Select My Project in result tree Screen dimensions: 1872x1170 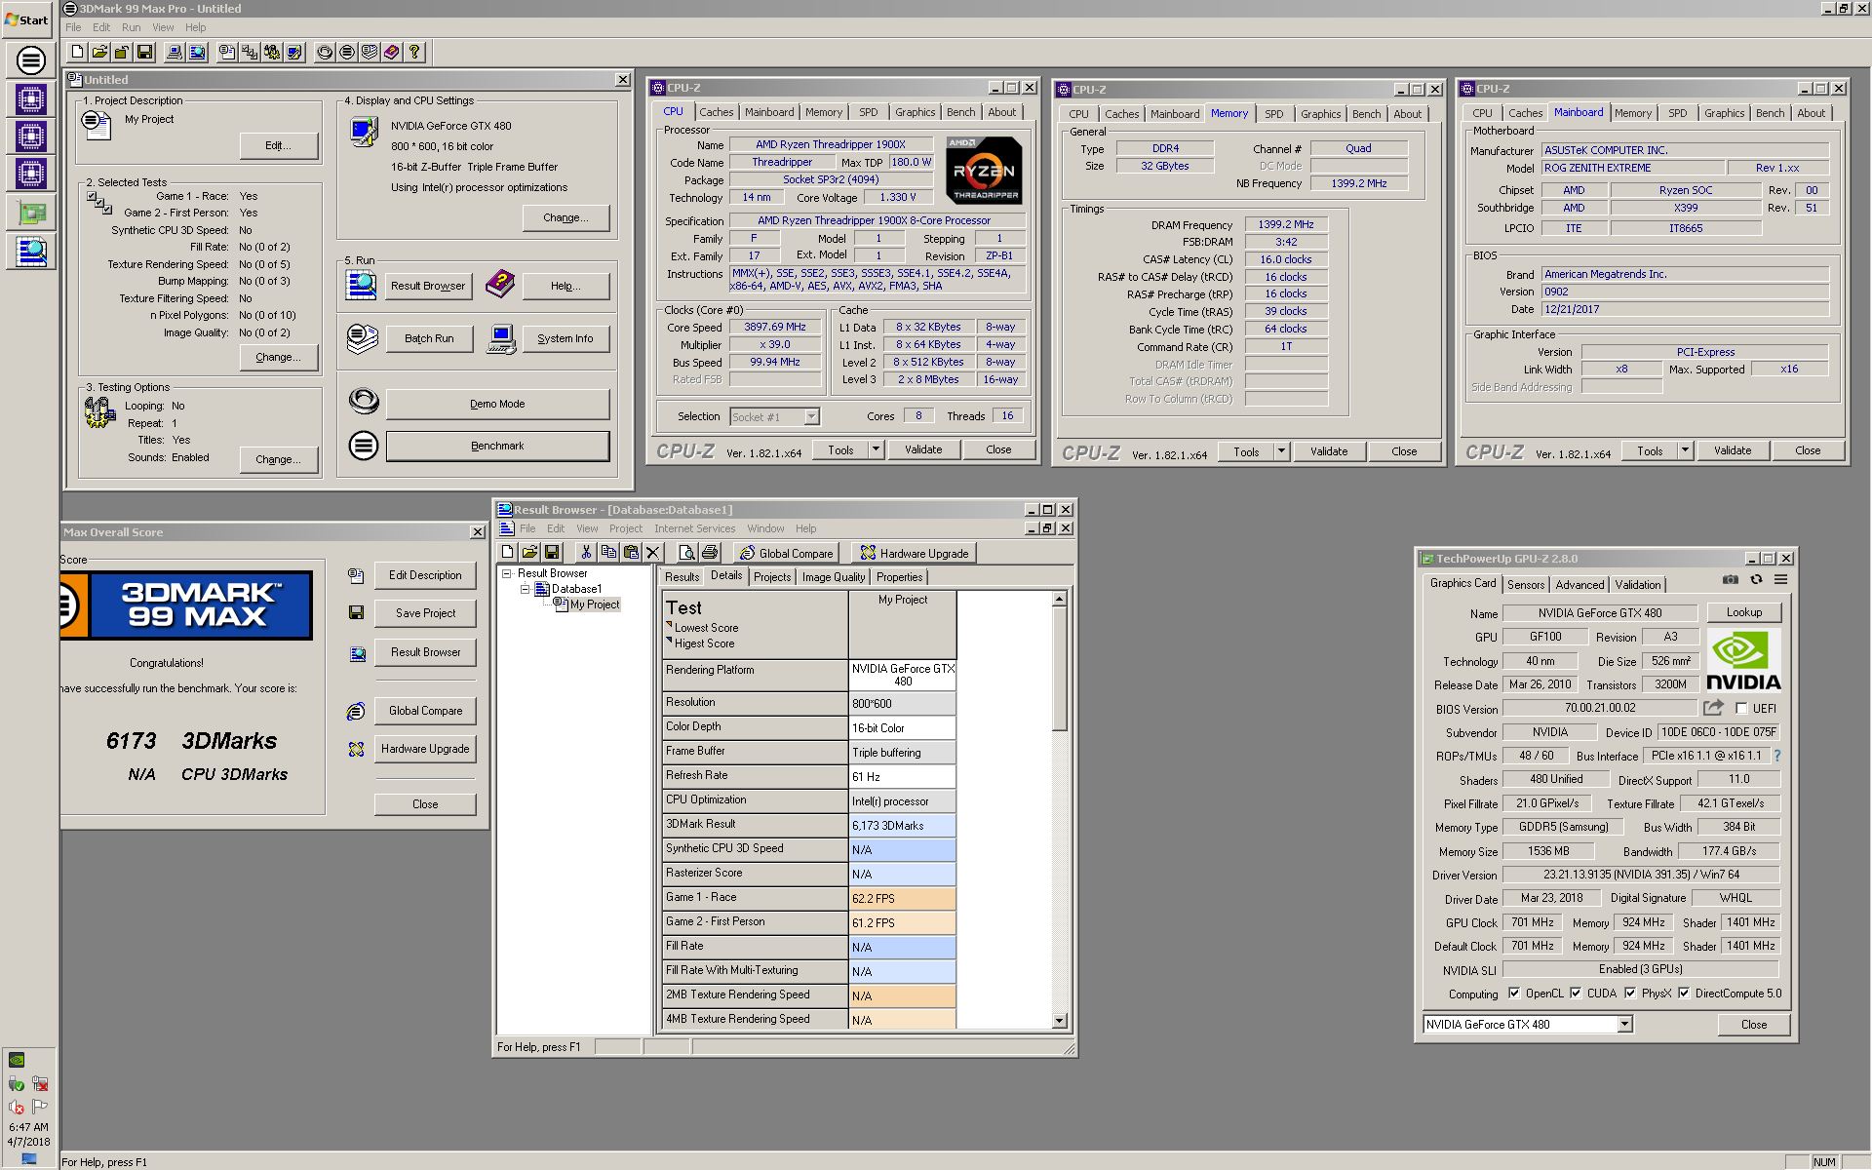click(594, 604)
